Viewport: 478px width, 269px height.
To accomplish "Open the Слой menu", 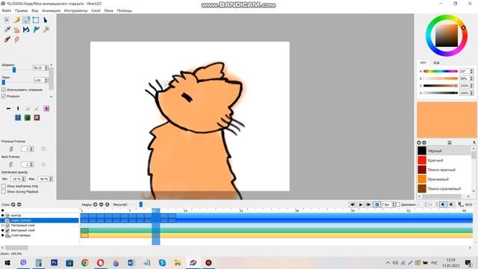I will pos(96,10).
